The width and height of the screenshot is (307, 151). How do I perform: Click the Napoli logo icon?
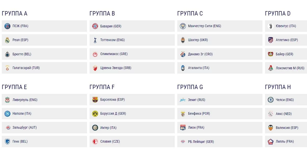[x=7, y=114]
